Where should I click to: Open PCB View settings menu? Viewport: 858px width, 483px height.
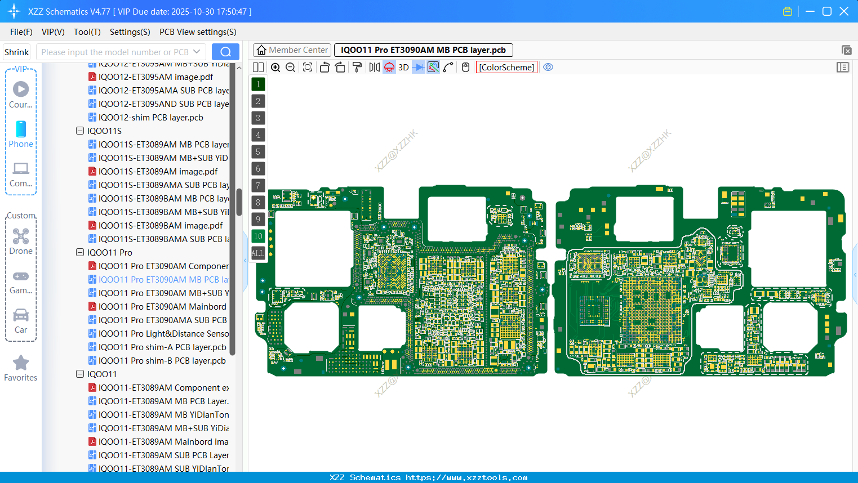coord(197,32)
